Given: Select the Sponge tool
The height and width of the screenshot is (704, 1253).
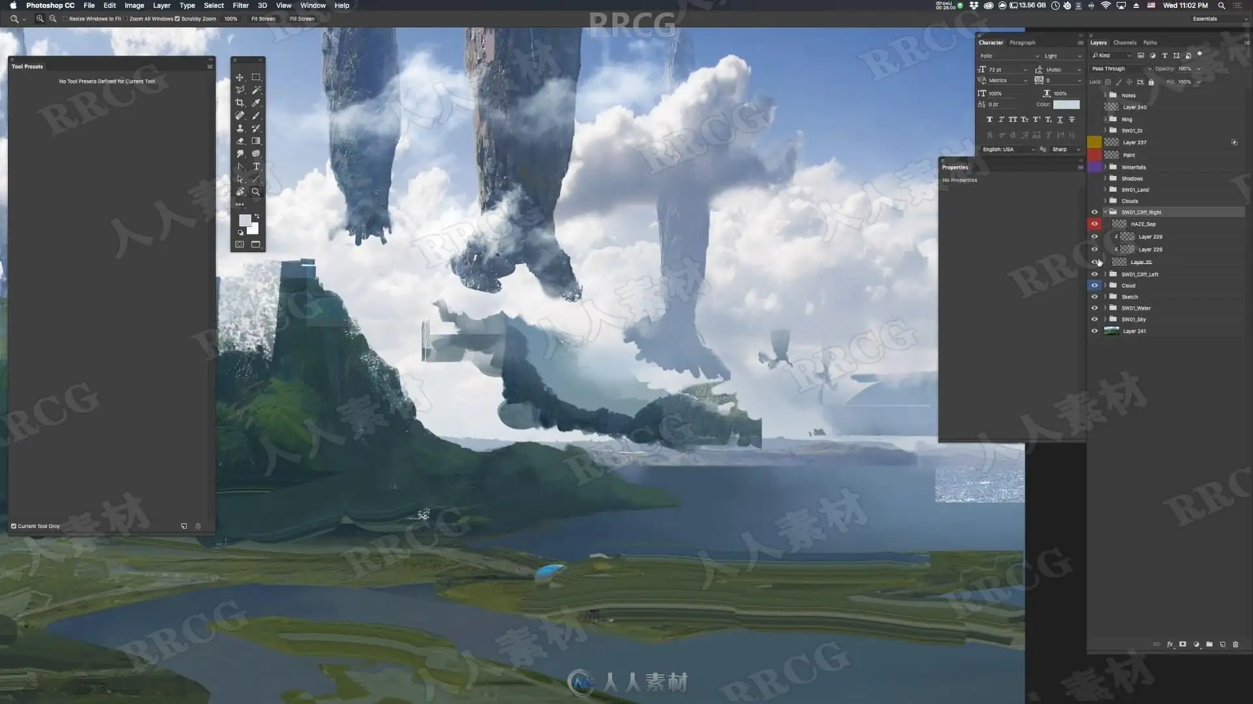Looking at the screenshot, I should (x=256, y=154).
